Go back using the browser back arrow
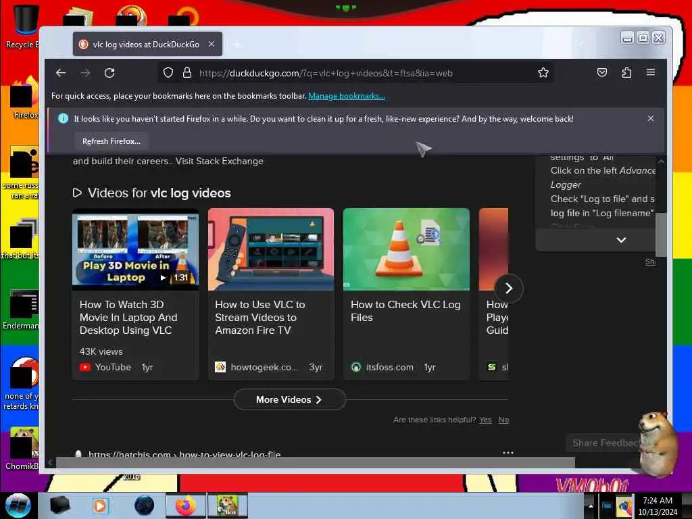The height and width of the screenshot is (519, 692). tap(61, 73)
